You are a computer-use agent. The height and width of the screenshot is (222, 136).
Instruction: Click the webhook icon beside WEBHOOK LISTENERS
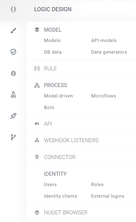(x=37, y=140)
